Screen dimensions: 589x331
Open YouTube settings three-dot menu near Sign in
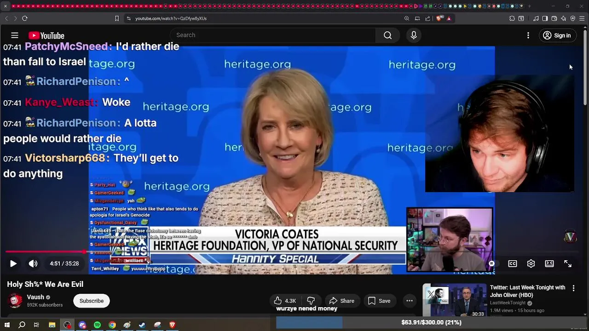[x=528, y=35]
